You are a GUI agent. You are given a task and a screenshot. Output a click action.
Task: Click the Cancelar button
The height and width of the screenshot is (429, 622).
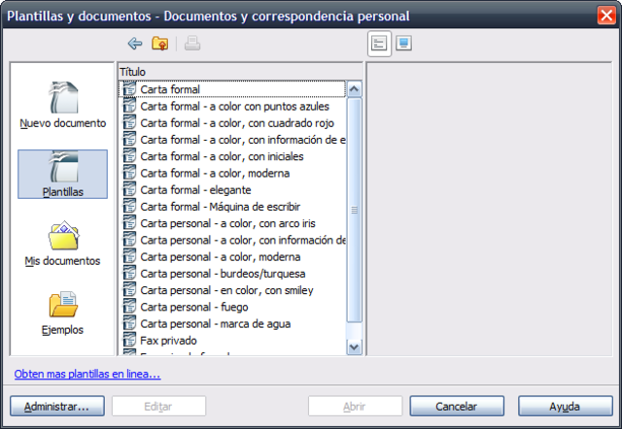pos(457,406)
